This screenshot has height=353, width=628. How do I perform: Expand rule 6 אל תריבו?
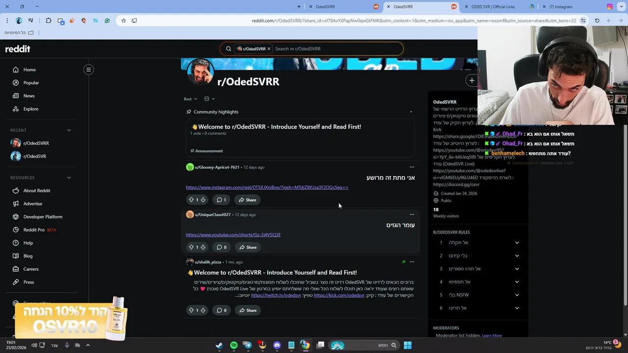517,308
